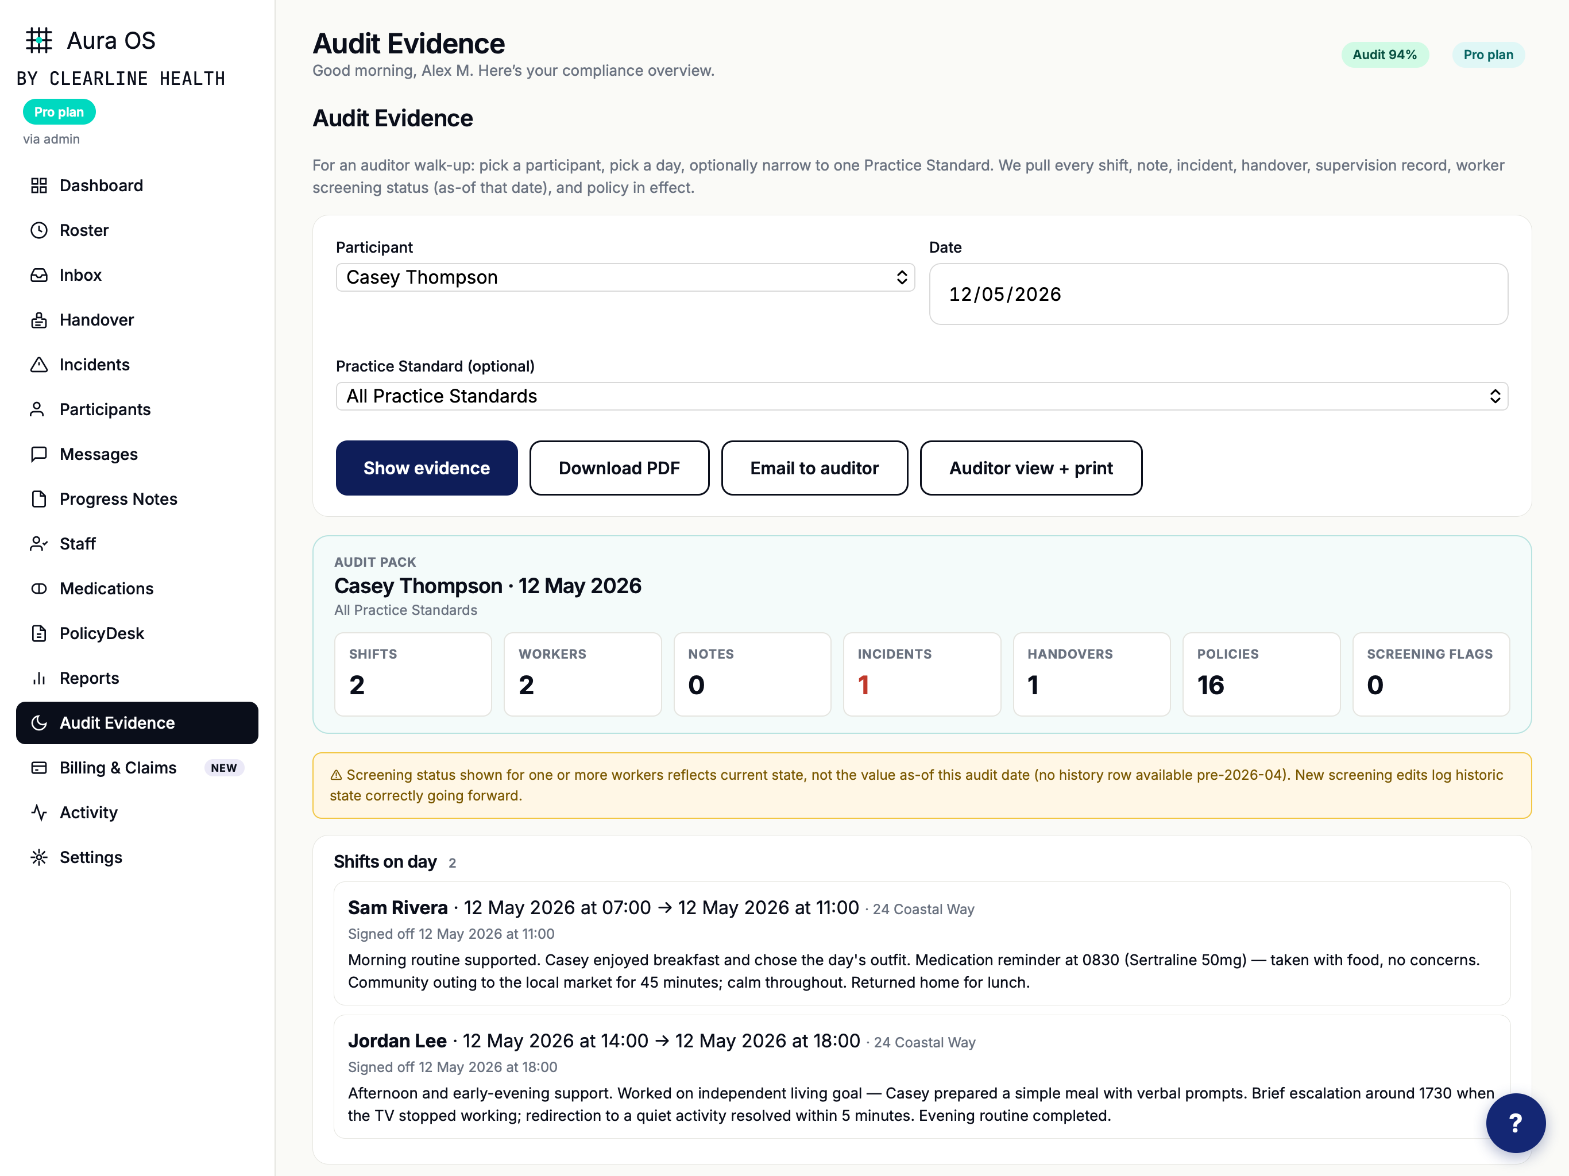The width and height of the screenshot is (1569, 1176).
Task: Open Medications from the sidebar
Action: [137, 589]
